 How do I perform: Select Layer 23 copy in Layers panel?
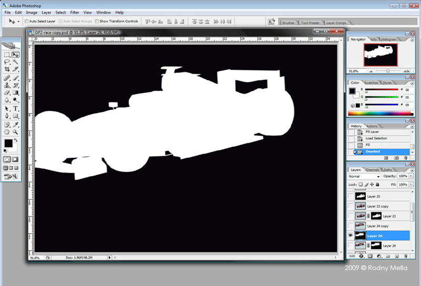click(x=379, y=206)
